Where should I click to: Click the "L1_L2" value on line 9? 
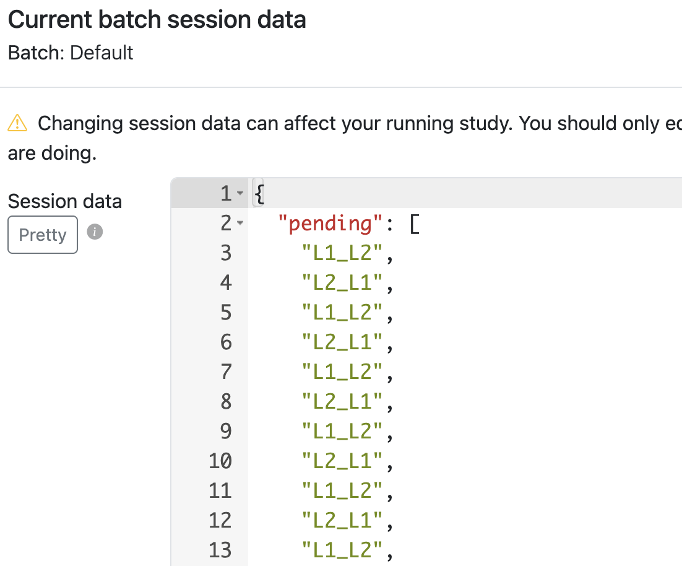coord(343,432)
